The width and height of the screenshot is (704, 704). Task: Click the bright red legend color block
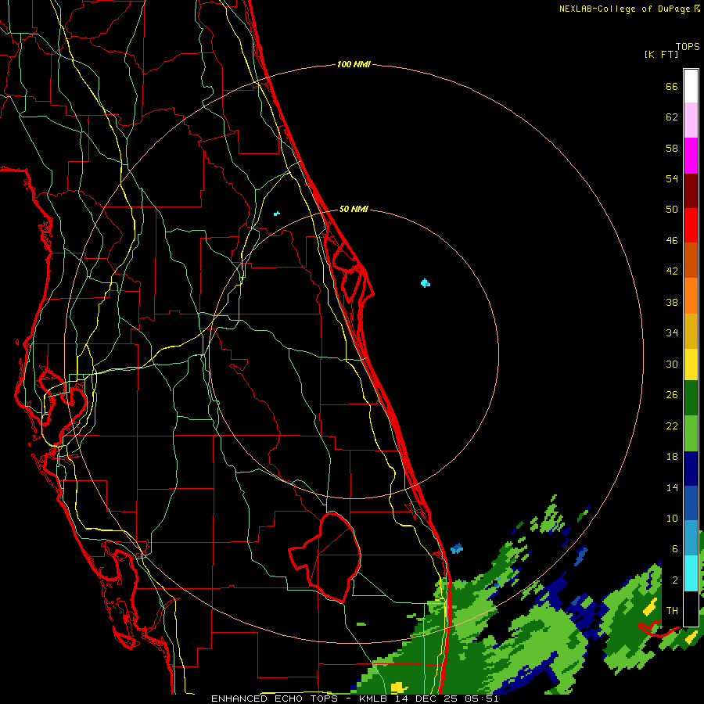coord(691,225)
